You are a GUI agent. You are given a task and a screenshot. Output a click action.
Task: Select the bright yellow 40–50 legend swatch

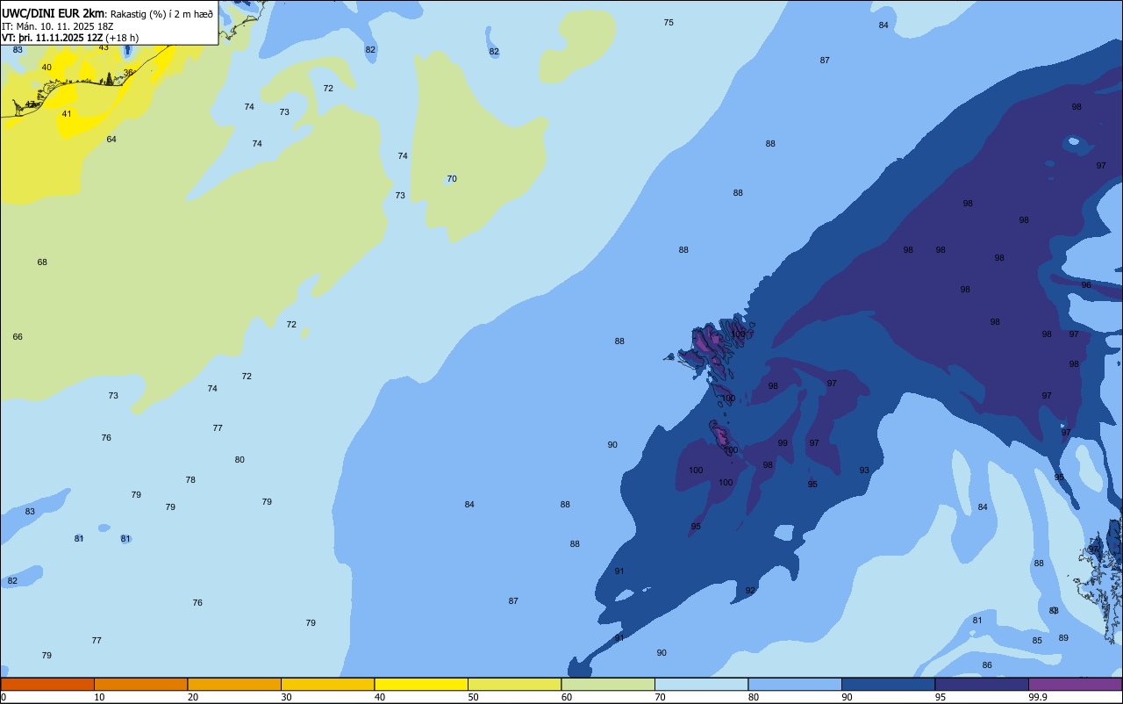(421, 684)
